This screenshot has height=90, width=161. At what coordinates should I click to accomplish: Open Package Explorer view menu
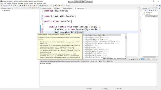pyautogui.click(x=34, y=8)
